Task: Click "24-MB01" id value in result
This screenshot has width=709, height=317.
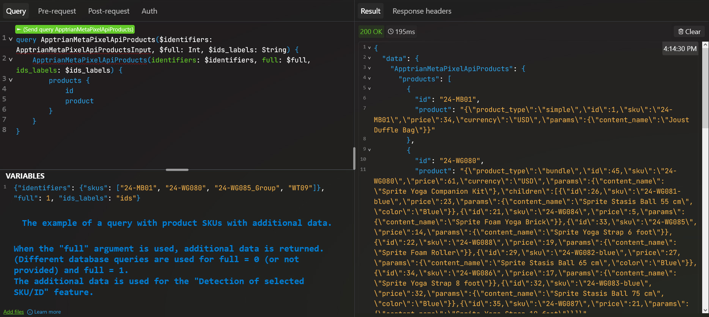Action: coord(457,99)
